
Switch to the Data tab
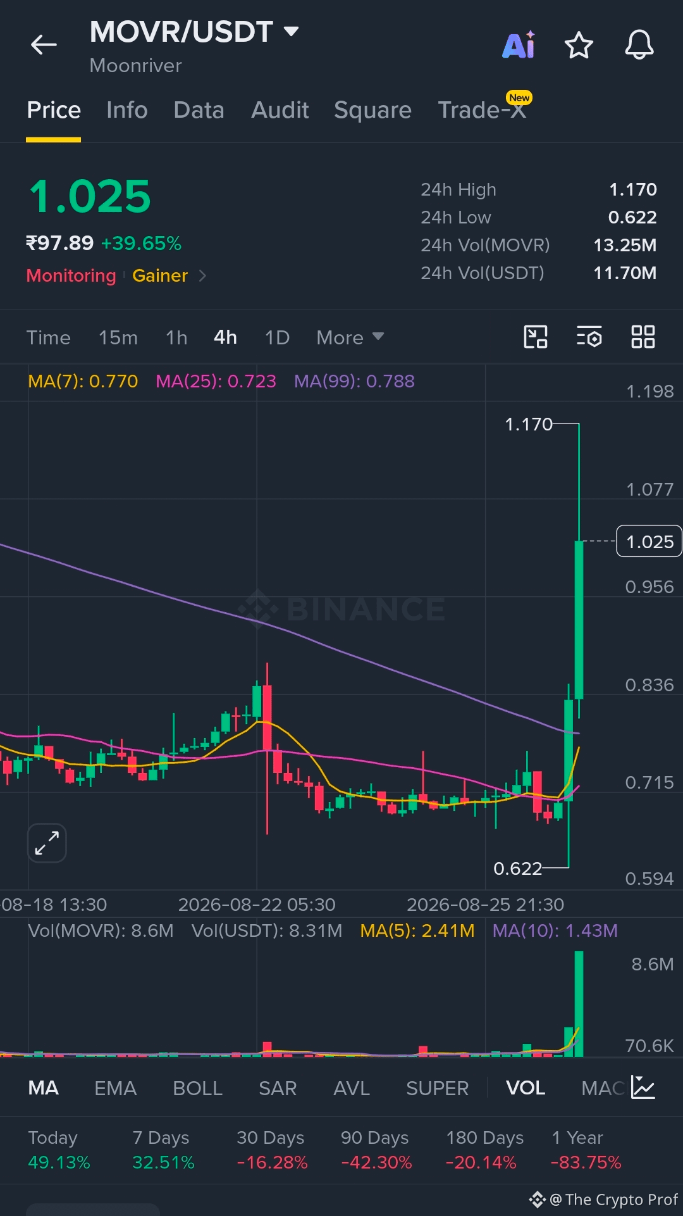click(x=199, y=110)
